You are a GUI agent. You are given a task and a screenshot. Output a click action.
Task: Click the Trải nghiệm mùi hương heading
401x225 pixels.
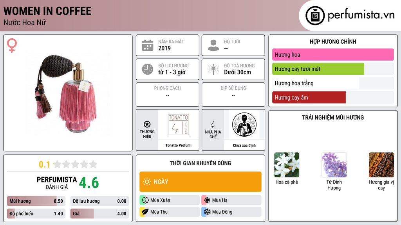click(x=333, y=117)
